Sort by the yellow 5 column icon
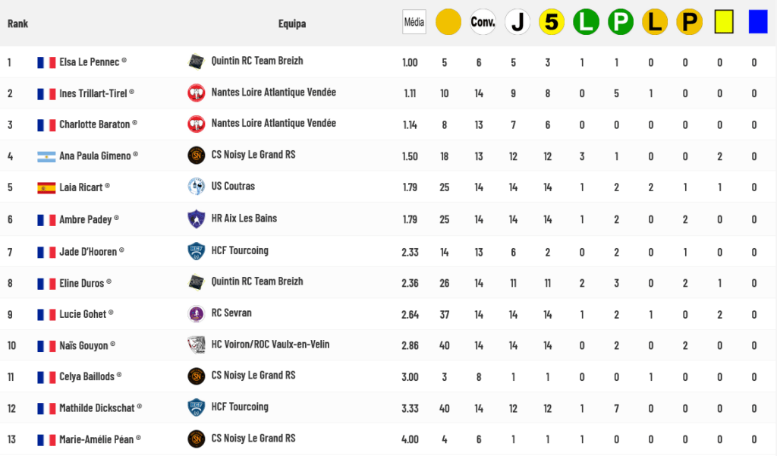 pyautogui.click(x=552, y=22)
